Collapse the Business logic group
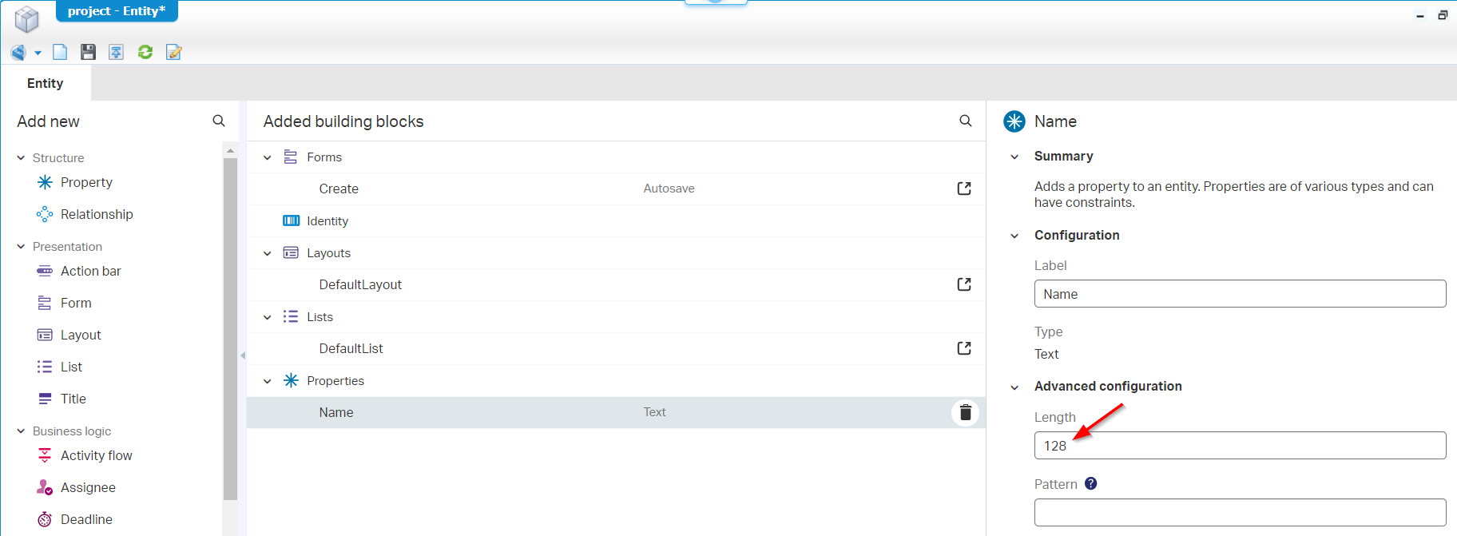The width and height of the screenshot is (1457, 536). pyautogui.click(x=21, y=431)
